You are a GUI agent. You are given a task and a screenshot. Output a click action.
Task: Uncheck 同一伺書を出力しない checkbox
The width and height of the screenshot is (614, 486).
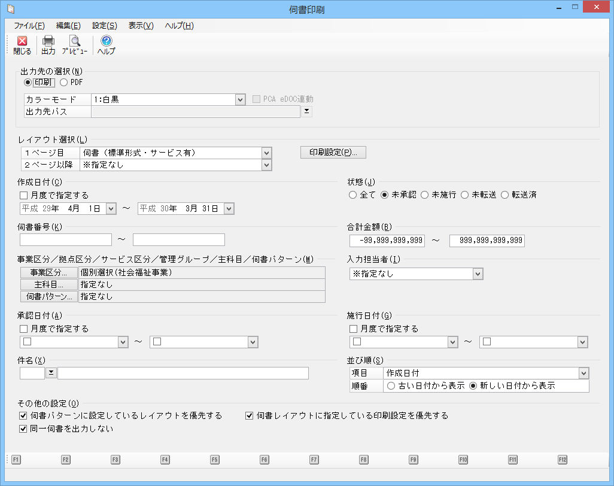[24, 429]
